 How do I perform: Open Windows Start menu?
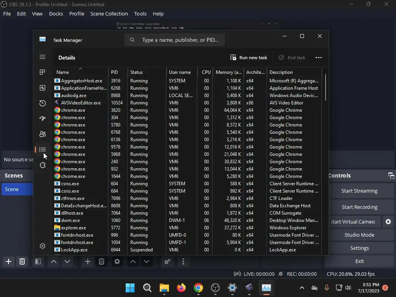130,288
